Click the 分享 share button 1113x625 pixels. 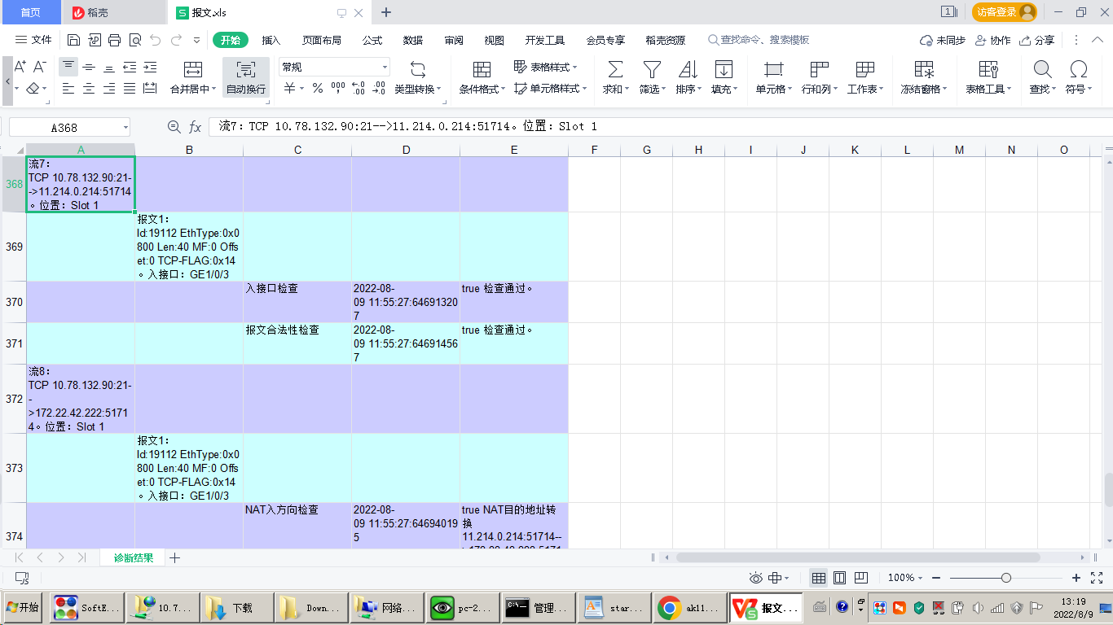(x=1037, y=40)
